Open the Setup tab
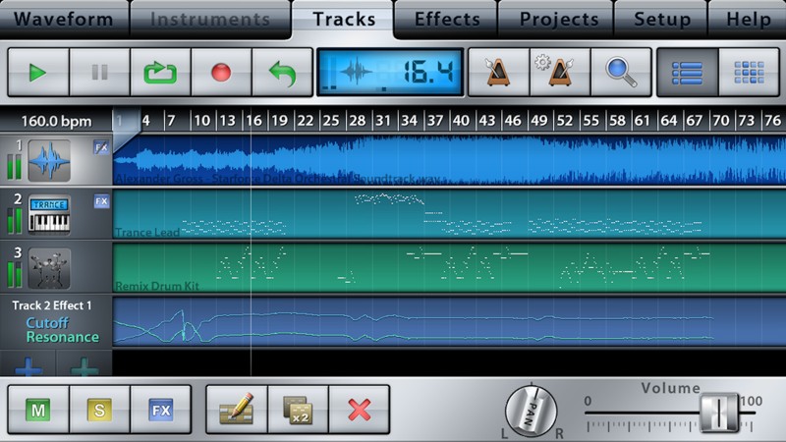The height and width of the screenshot is (442, 786). click(x=661, y=19)
